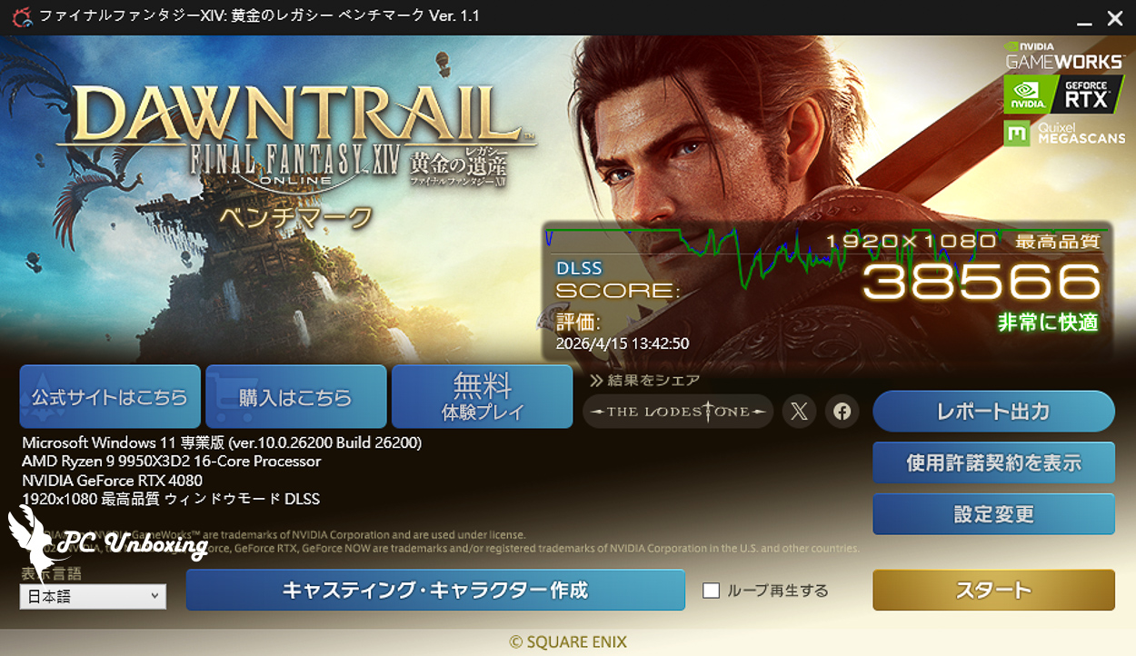Share the score on Facebook
The height and width of the screenshot is (656, 1136).
tap(842, 412)
